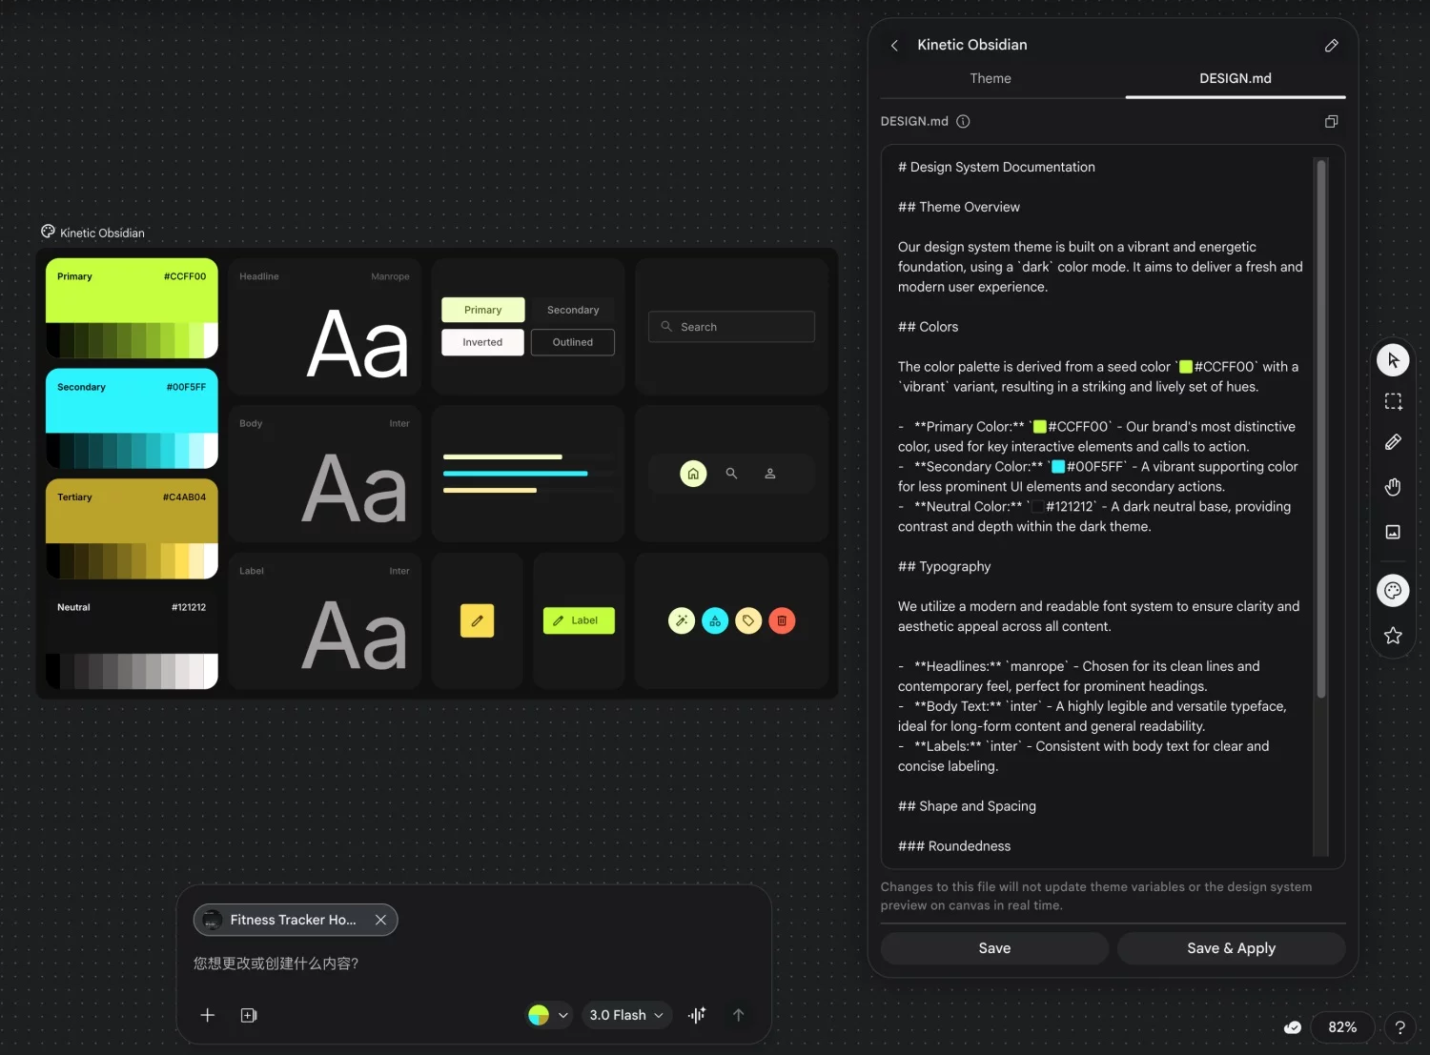Open the 82% zoom level control
The height and width of the screenshot is (1055, 1430).
[x=1341, y=1026]
